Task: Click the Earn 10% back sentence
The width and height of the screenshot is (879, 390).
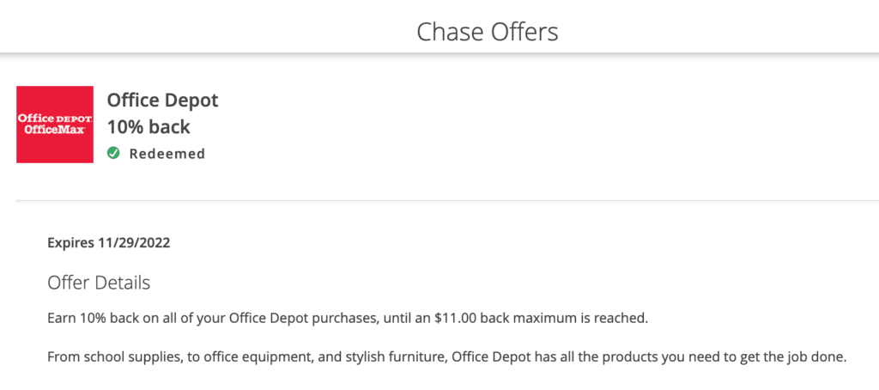Action: point(348,320)
